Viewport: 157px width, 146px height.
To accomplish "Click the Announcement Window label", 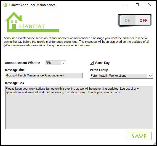I will point(22,63).
